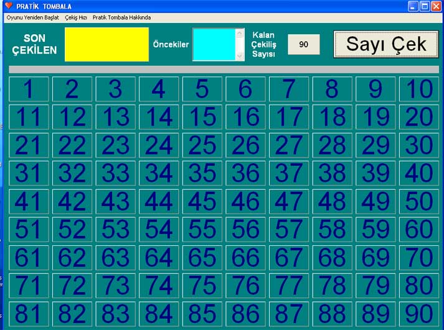
Task: Choose number tile 85
Action: pos(202,314)
